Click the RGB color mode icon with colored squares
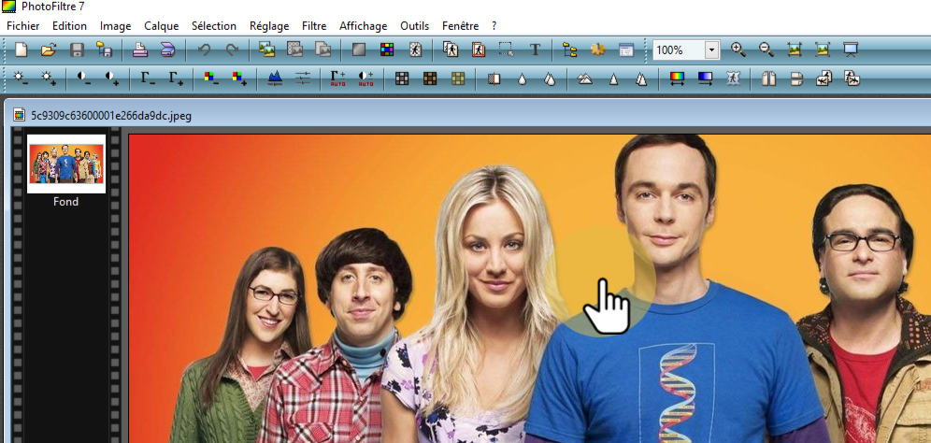931x443 pixels. (387, 50)
